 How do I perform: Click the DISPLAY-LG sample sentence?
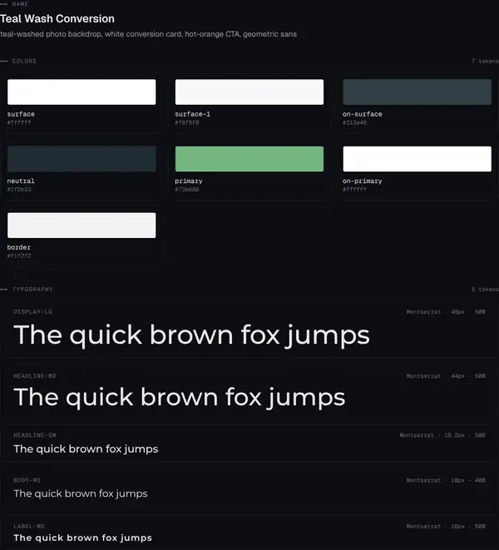(x=191, y=335)
